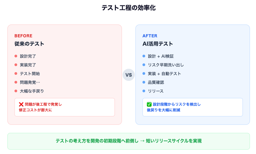The width and height of the screenshot is (256, 154).
Task: Click red bullet beside テスト開始
Action: [x=16, y=73]
